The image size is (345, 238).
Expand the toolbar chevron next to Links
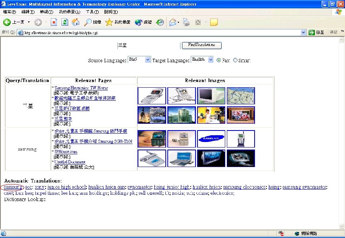coord(342,31)
